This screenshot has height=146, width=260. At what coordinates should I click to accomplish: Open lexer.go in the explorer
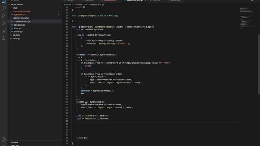click(x=17, y=28)
